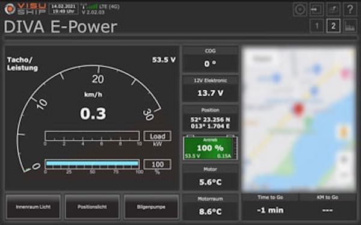Click the green Antrieb battery indicator
This screenshot has width=361, height=225.
tap(211, 148)
